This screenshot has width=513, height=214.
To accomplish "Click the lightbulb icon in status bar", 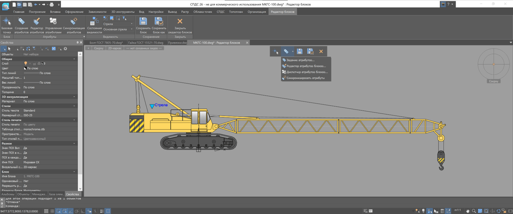I will 423,211.
